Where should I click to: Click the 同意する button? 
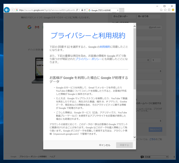(124, 145)
